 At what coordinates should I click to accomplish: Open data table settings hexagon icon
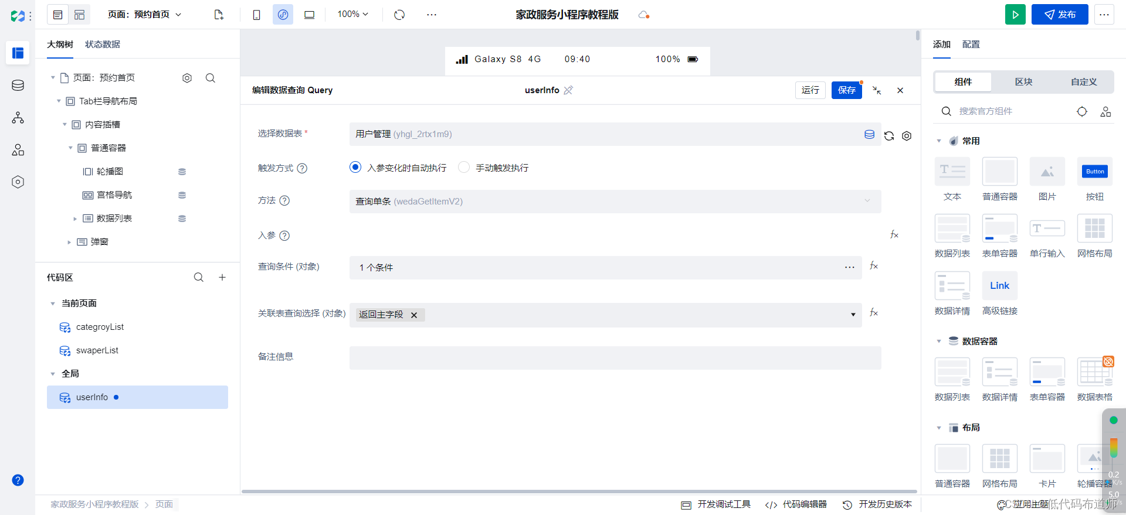(907, 135)
